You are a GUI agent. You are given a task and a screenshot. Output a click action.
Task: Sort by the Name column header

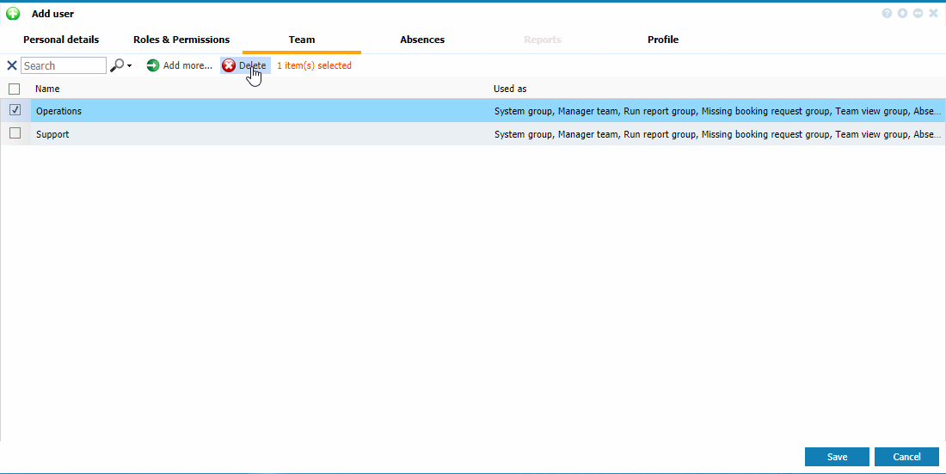click(47, 89)
